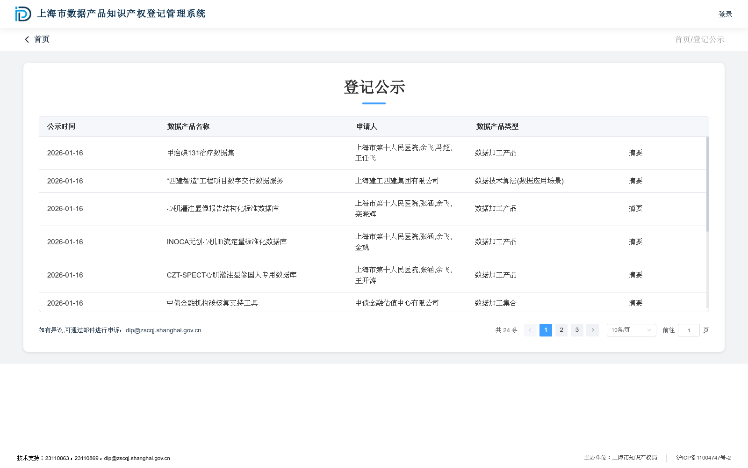Select page 1 in pagination
This screenshot has width=748, height=468.
[x=546, y=330]
